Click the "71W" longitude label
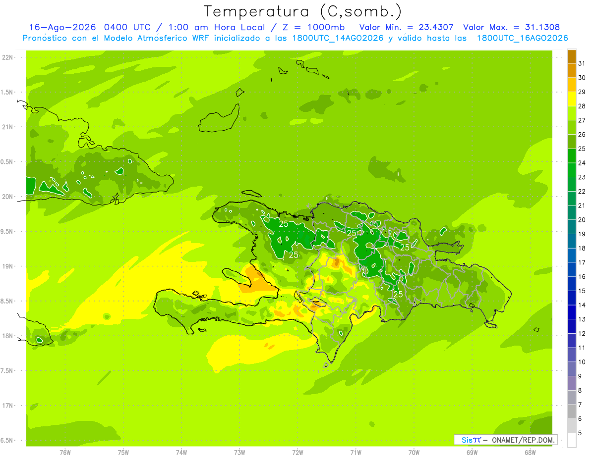 click(x=356, y=452)
